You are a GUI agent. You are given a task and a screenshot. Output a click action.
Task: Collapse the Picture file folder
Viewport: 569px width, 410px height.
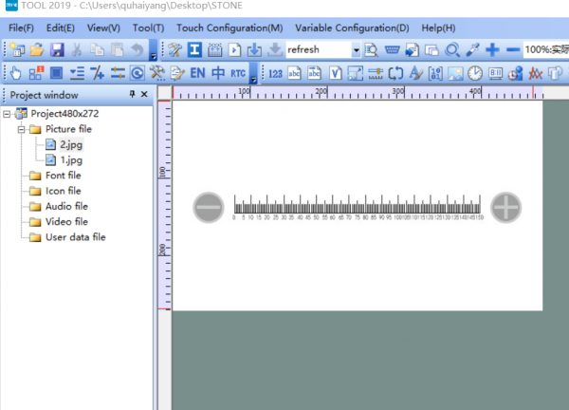(22, 129)
